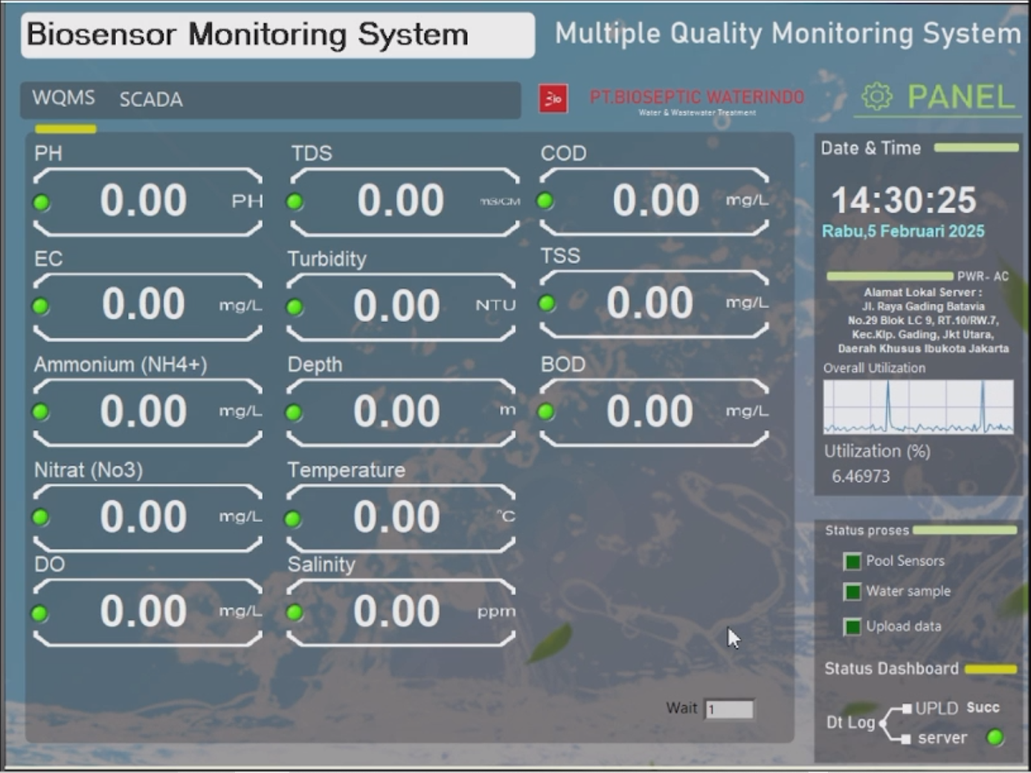The image size is (1031, 773).
Task: Click the PT.BIOSEPTIC WATERINDO company link
Action: click(x=697, y=97)
